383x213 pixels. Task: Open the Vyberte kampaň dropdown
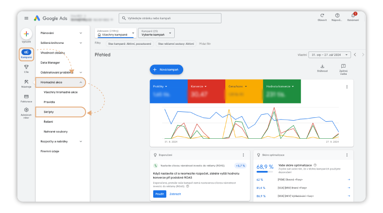156,33
